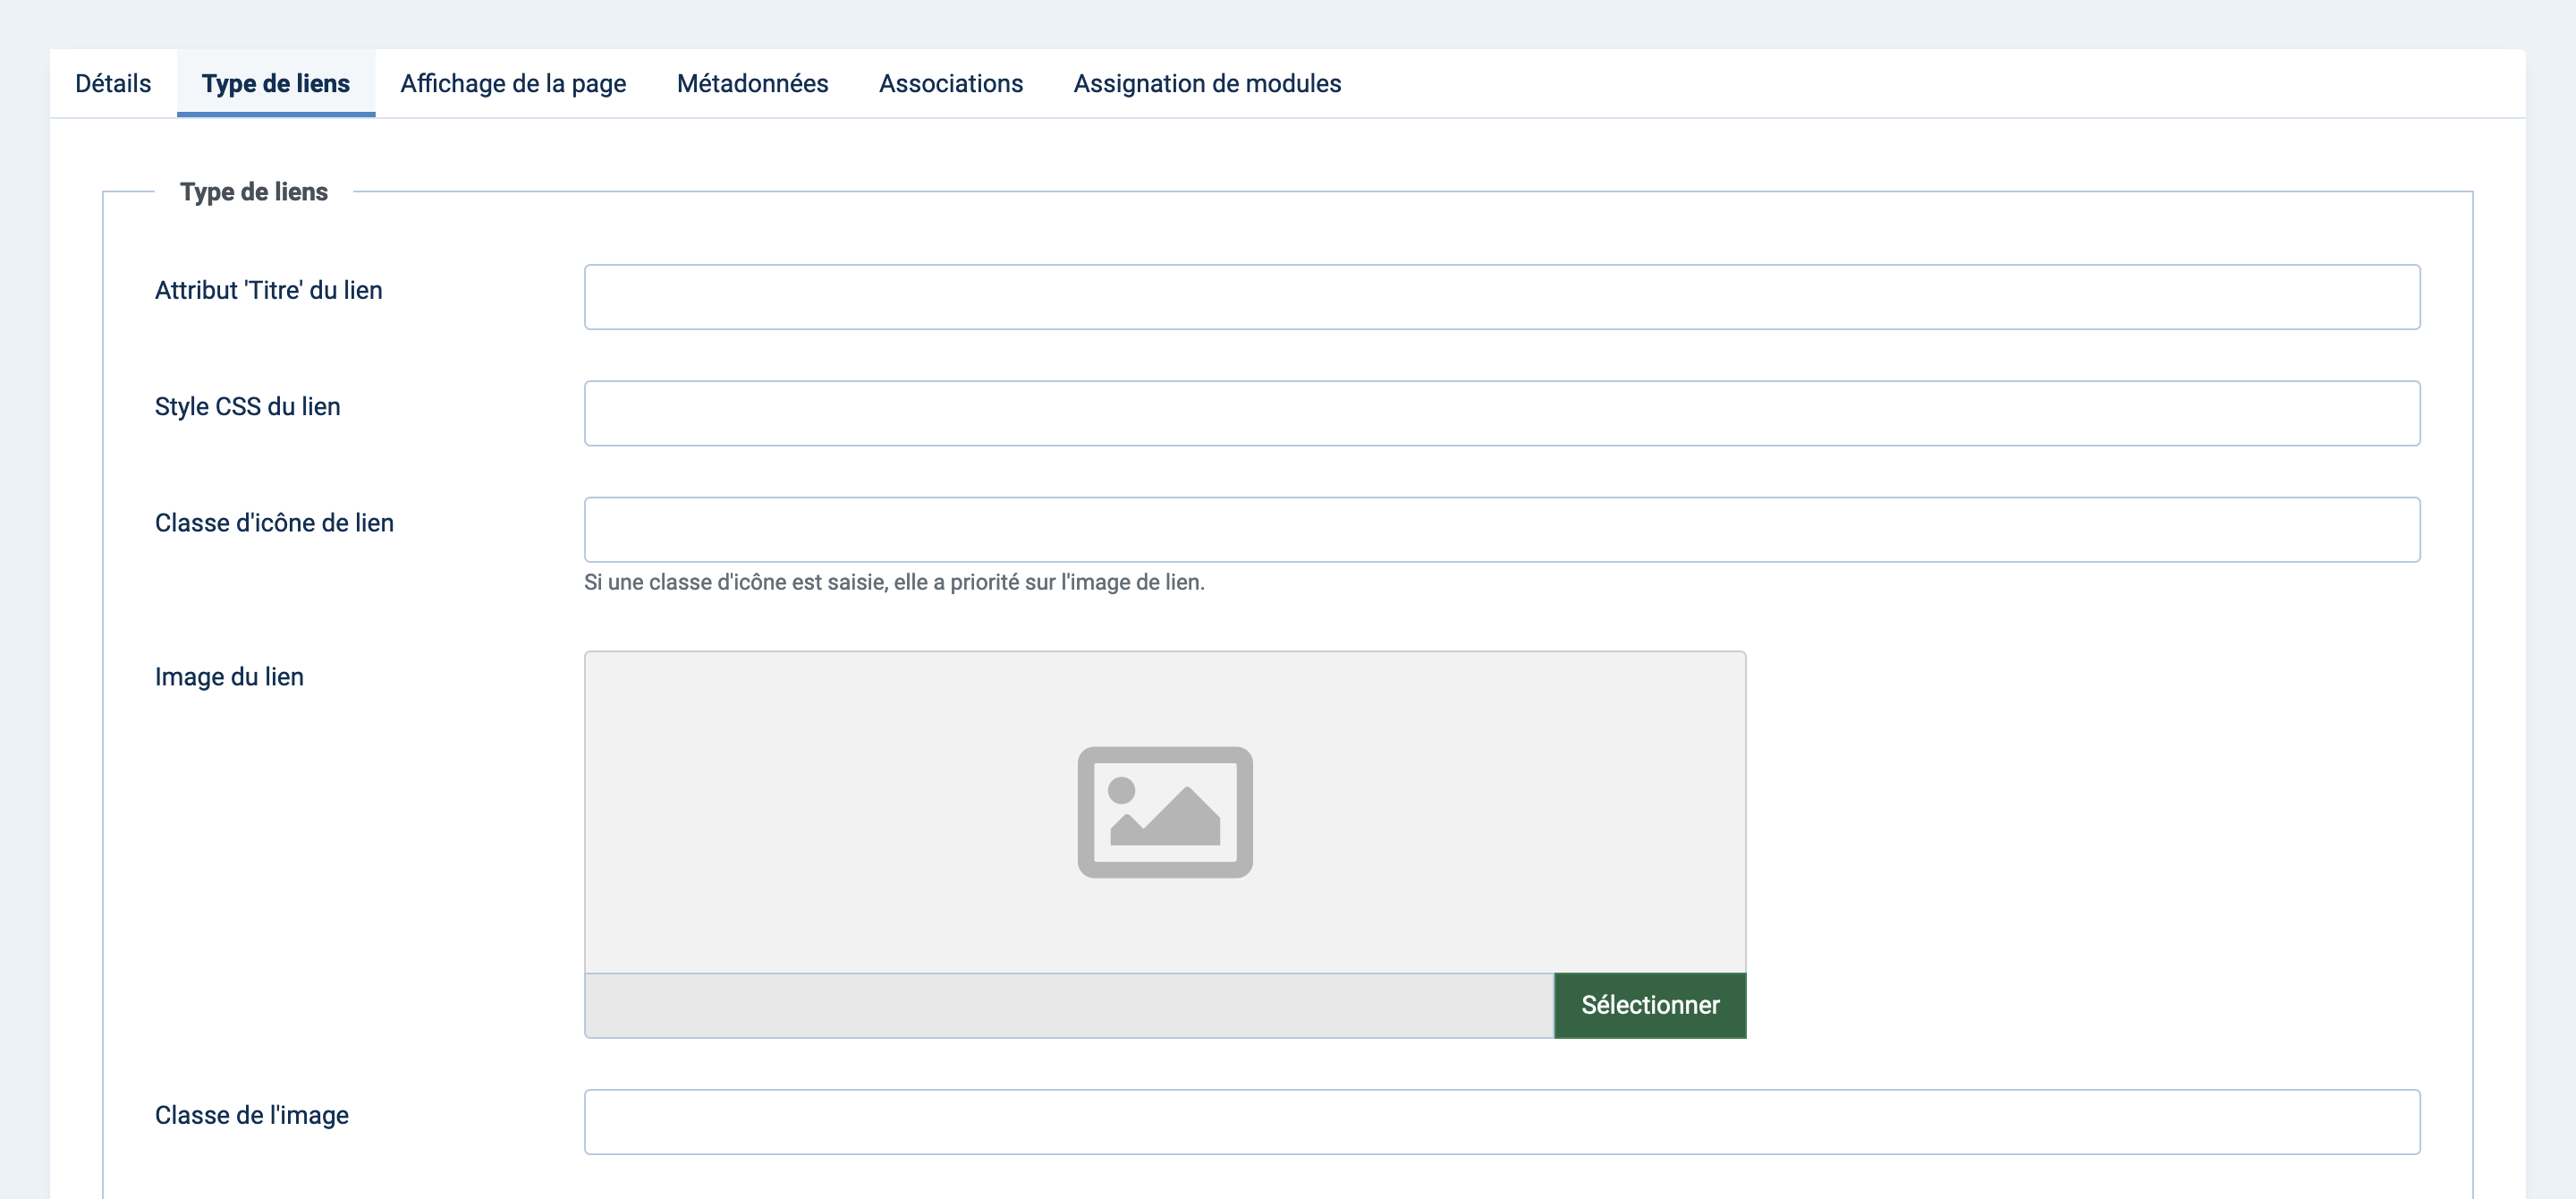Open Assignation de modules tab

pos(1207,84)
